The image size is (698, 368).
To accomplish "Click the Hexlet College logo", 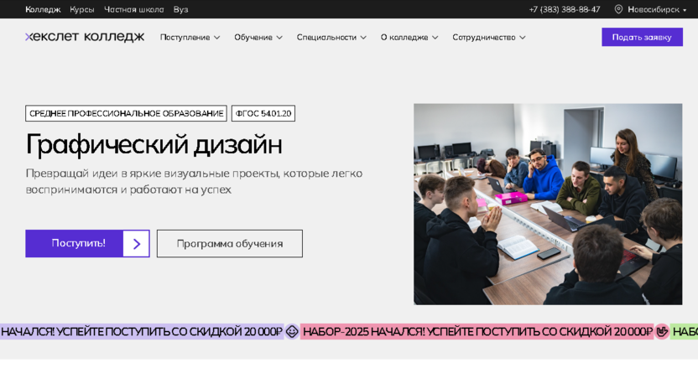I will tap(85, 37).
